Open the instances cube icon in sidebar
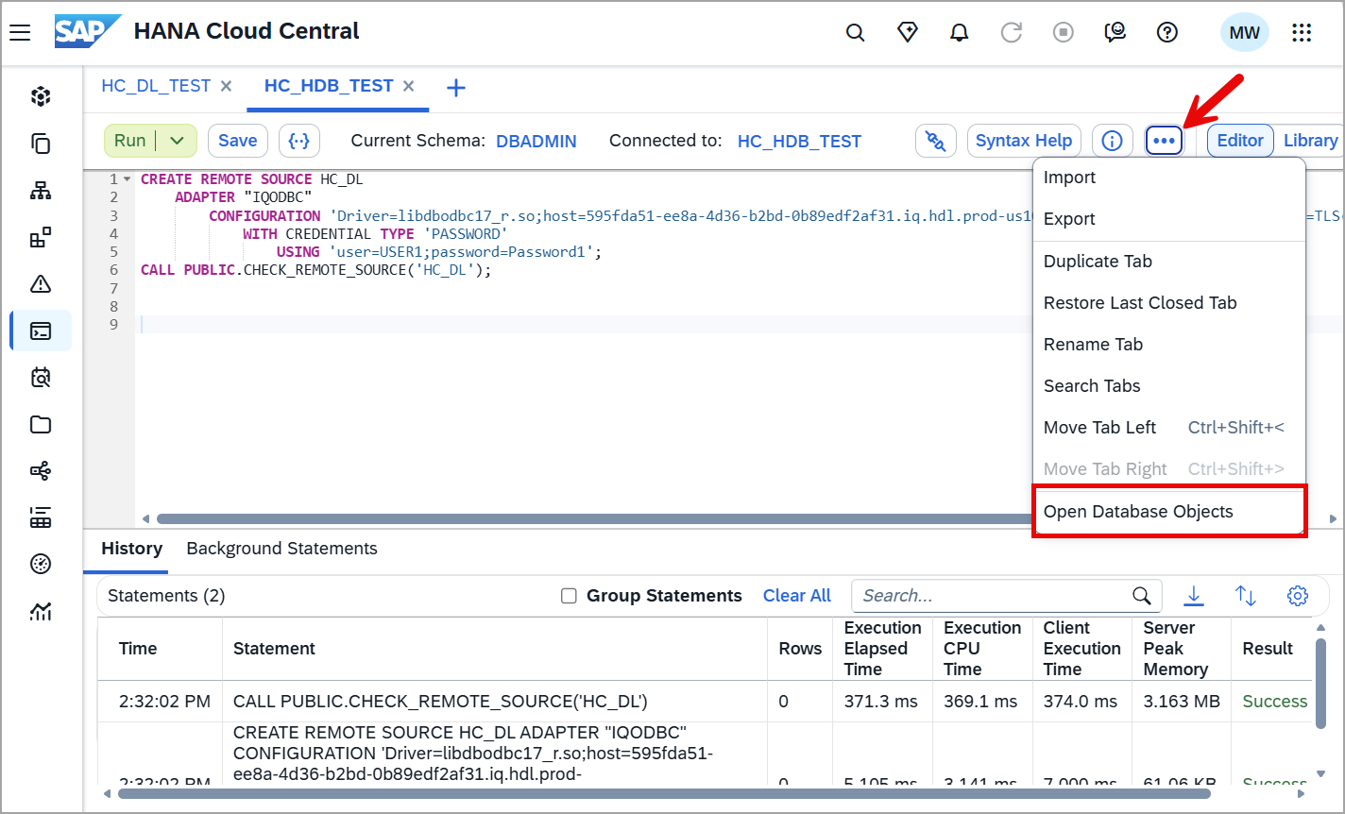Viewport: 1345px width, 814px height. tap(41, 96)
